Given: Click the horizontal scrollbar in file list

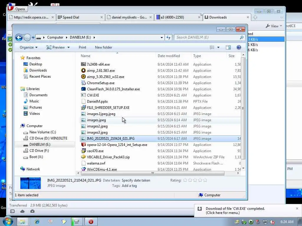Looking at the screenshot, I should (152, 173).
